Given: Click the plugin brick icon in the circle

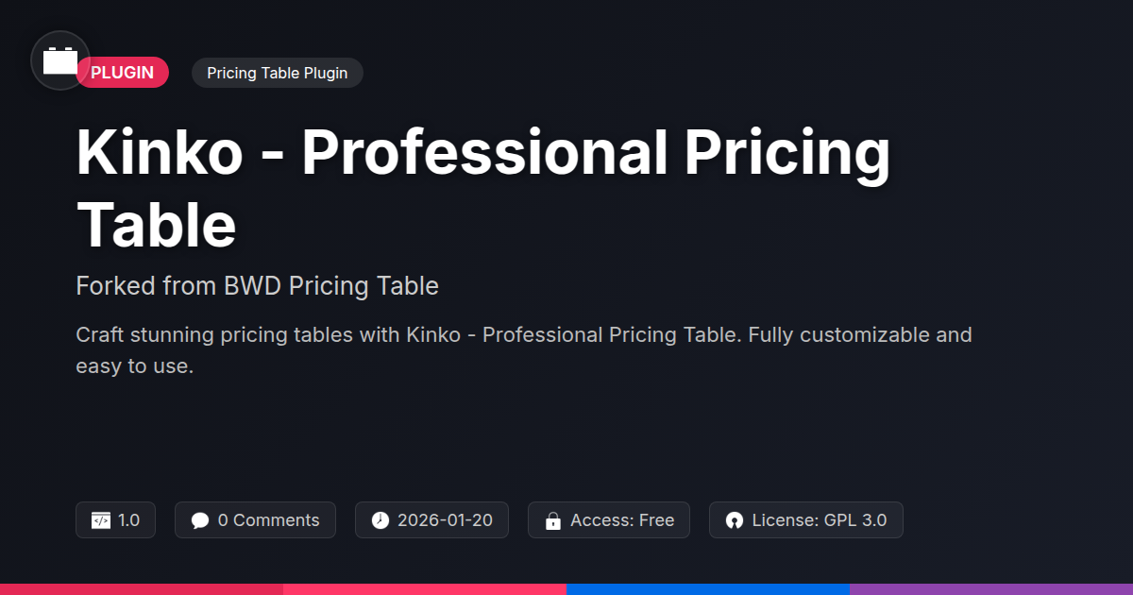Looking at the screenshot, I should [x=60, y=61].
